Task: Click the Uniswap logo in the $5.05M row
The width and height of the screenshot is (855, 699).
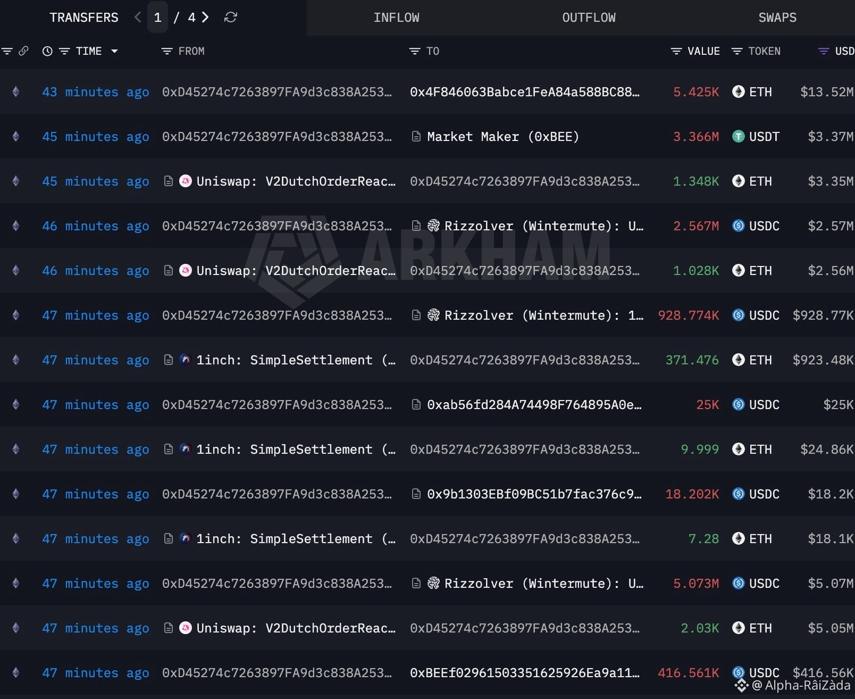Action: tap(186, 628)
